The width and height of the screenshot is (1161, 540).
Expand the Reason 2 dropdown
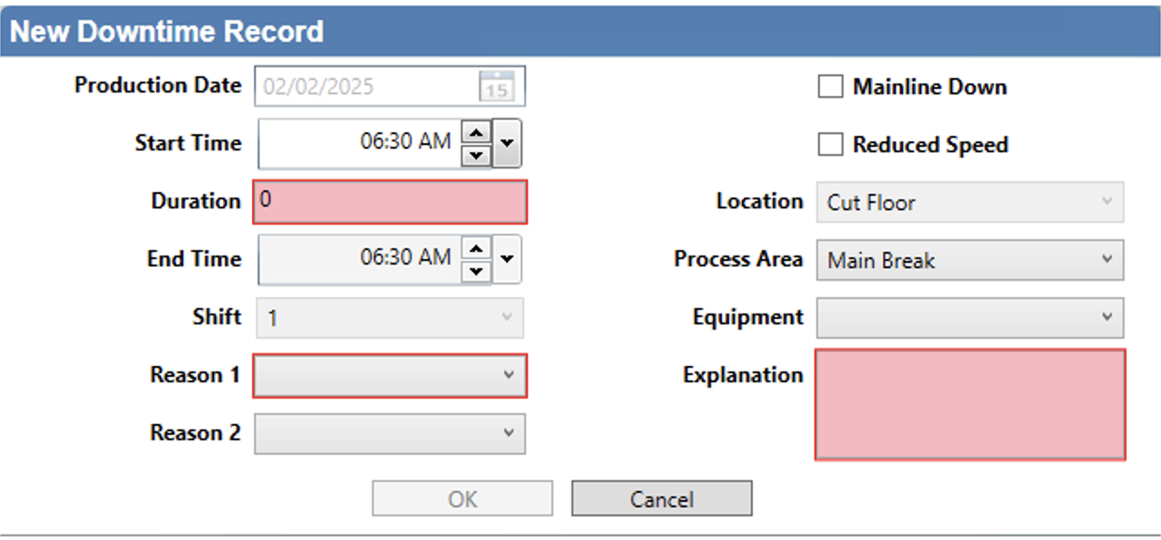click(390, 433)
